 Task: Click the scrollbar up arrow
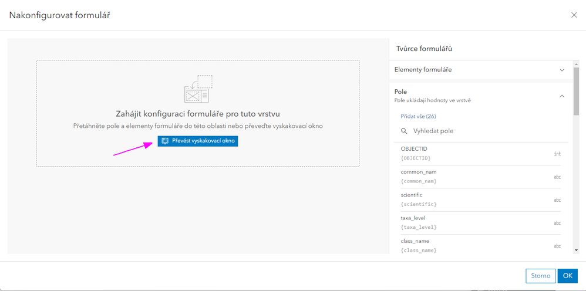coord(576,64)
